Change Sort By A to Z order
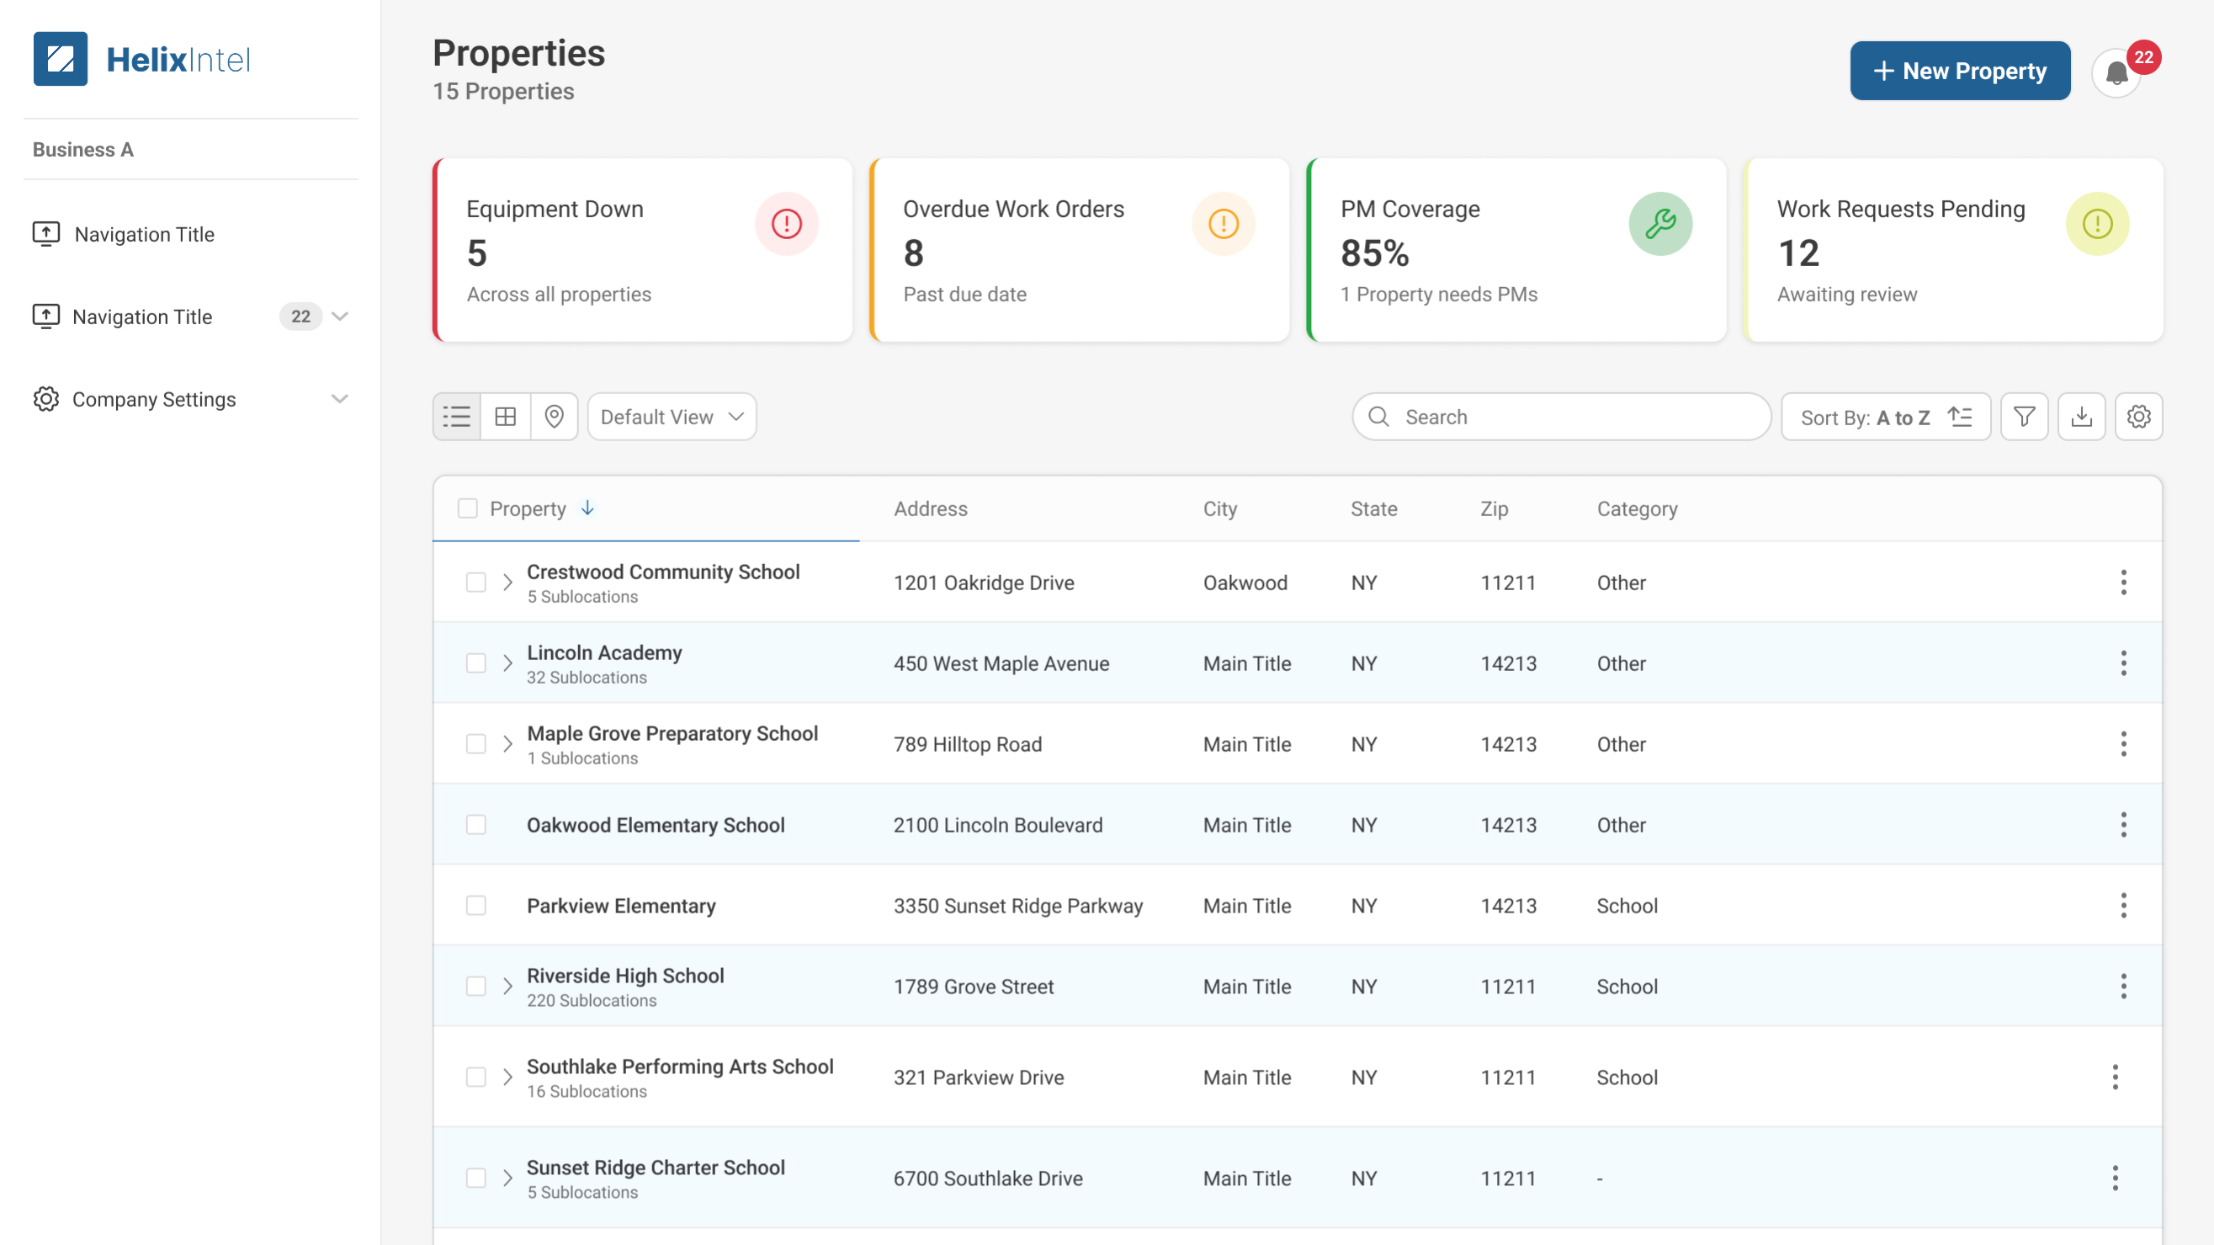This screenshot has width=2214, height=1245. (1886, 417)
